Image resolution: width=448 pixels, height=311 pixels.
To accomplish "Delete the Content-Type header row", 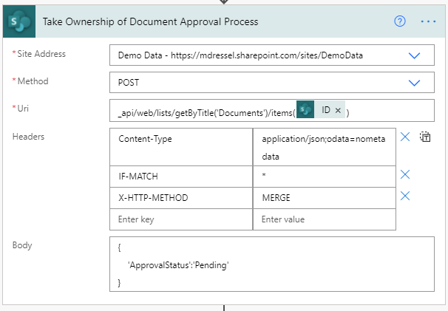I will (x=405, y=137).
